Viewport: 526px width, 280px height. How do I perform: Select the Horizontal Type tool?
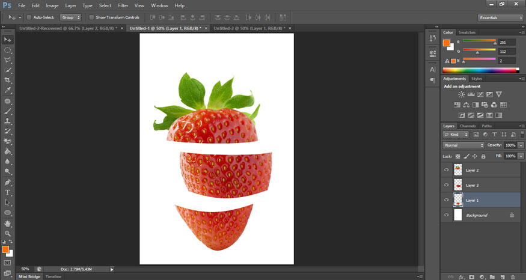point(8,192)
